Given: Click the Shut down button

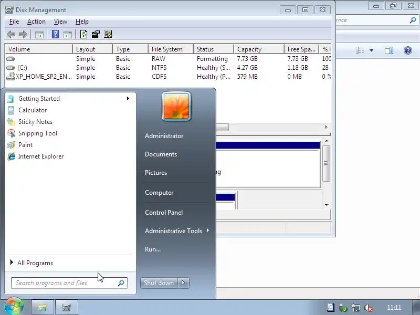Looking at the screenshot, I should (159, 283).
